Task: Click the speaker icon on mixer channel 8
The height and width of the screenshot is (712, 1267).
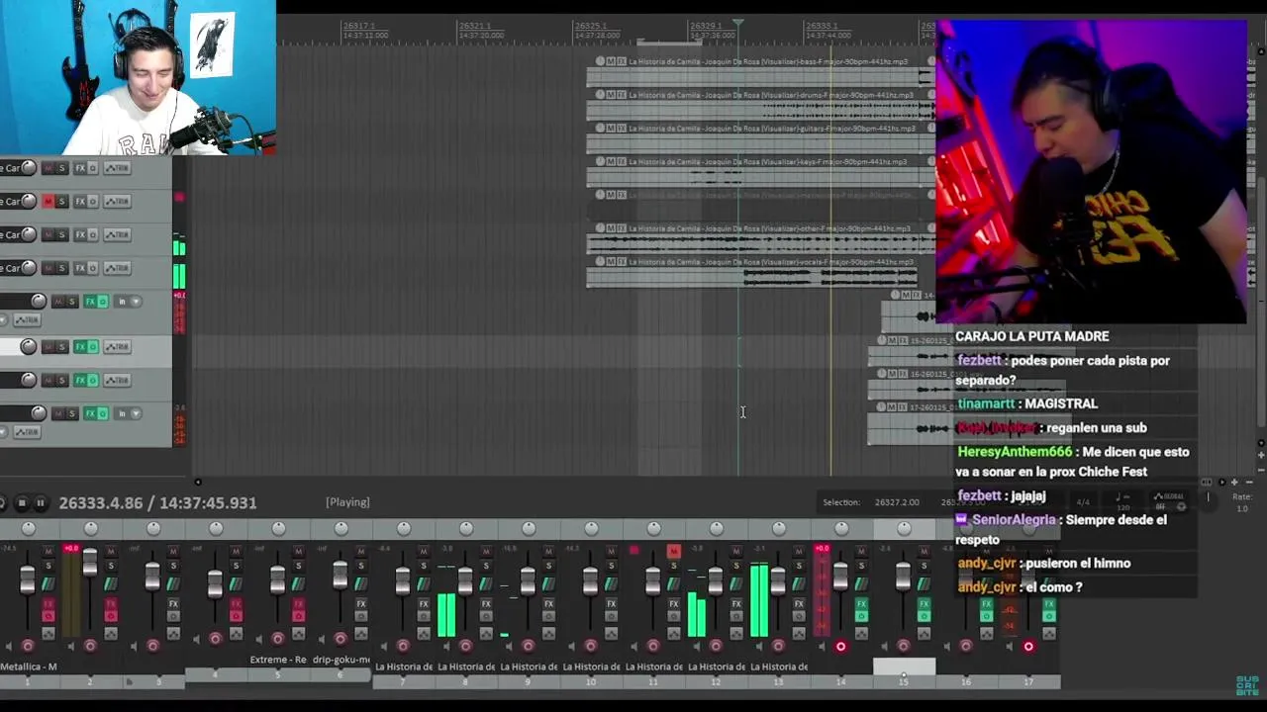Action: (446, 646)
